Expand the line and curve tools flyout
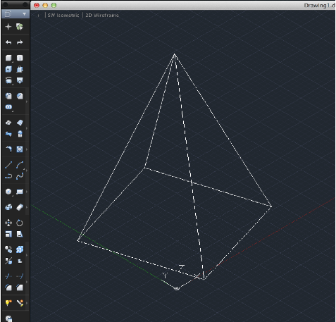 [x=27, y=171]
